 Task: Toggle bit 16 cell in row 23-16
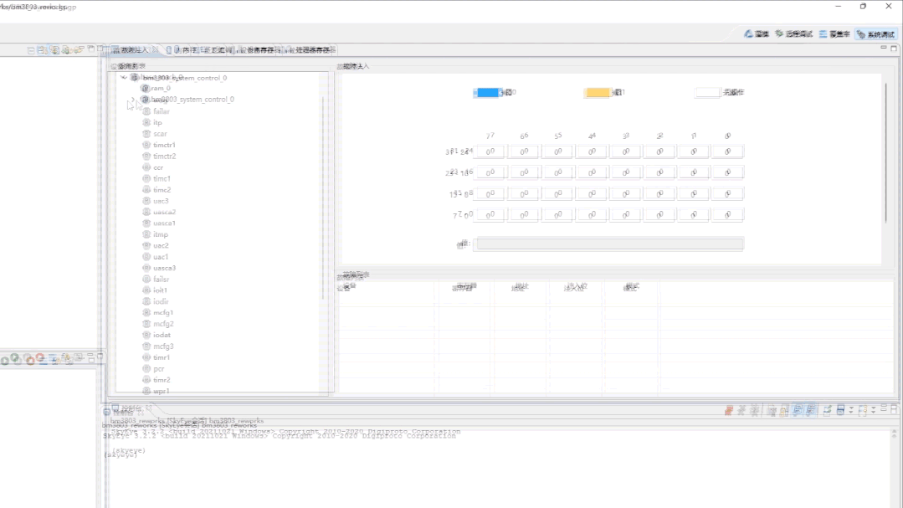[x=727, y=172]
